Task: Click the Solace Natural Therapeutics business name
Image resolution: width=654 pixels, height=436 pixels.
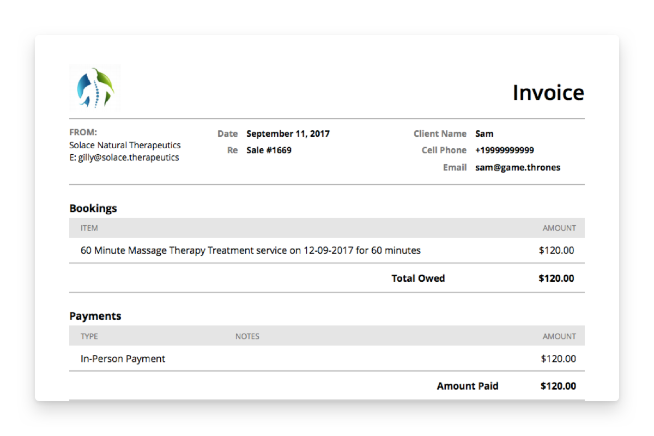Action: pyautogui.click(x=125, y=145)
